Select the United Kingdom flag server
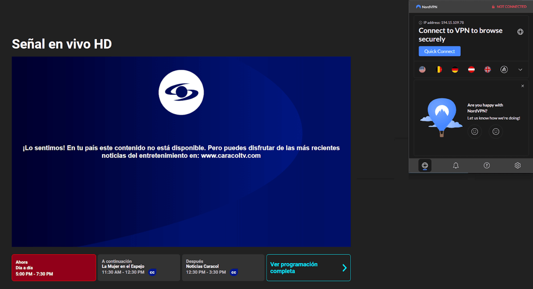Screen dimensions: 533x289 point(487,69)
